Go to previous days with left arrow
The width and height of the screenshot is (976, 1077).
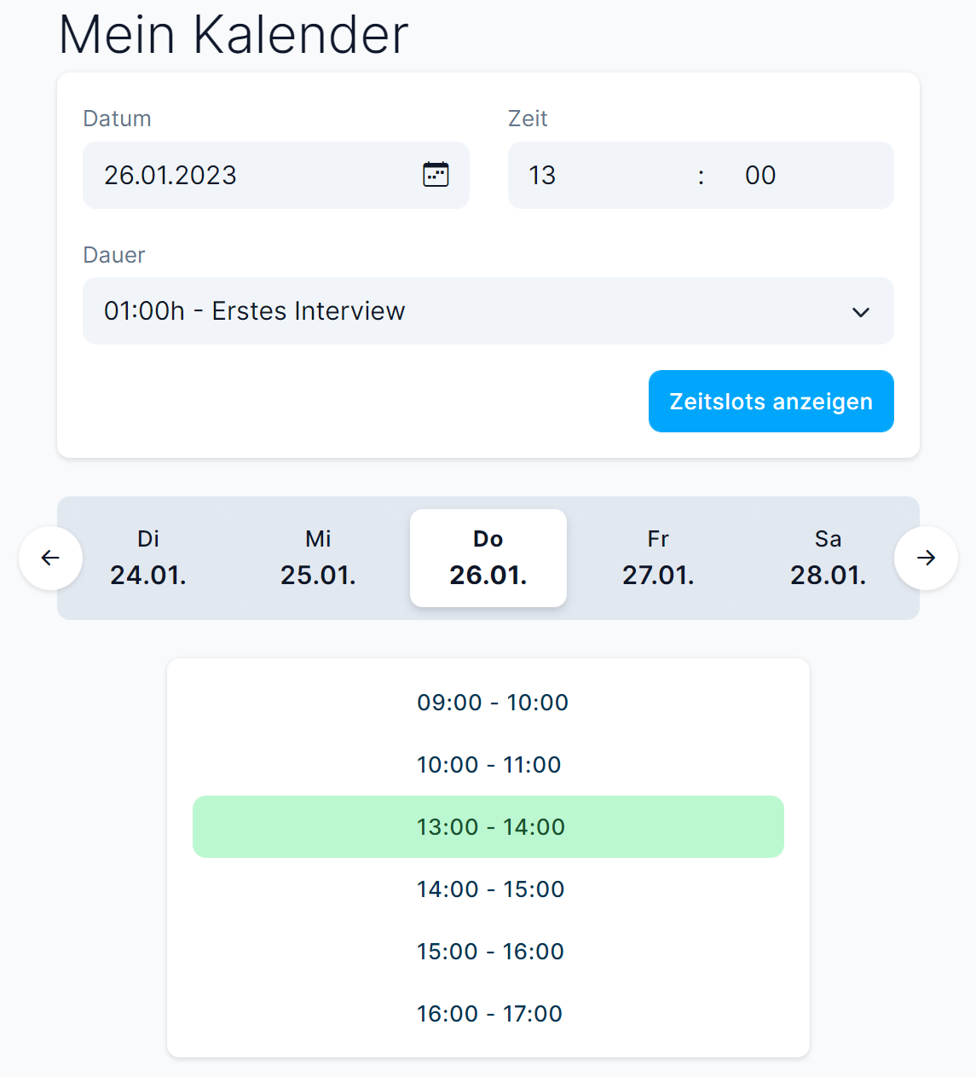(x=51, y=558)
